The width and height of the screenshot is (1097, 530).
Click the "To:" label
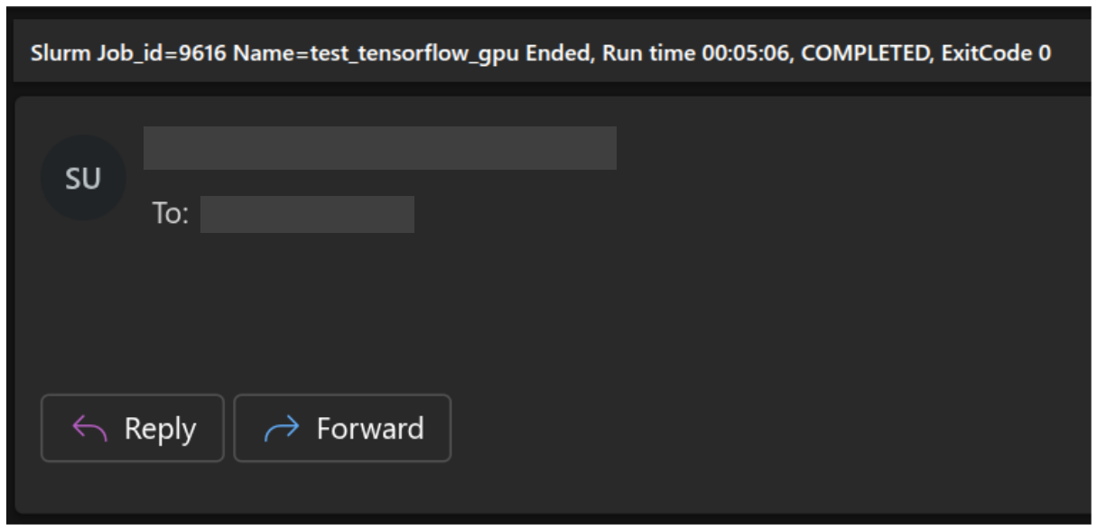point(170,215)
